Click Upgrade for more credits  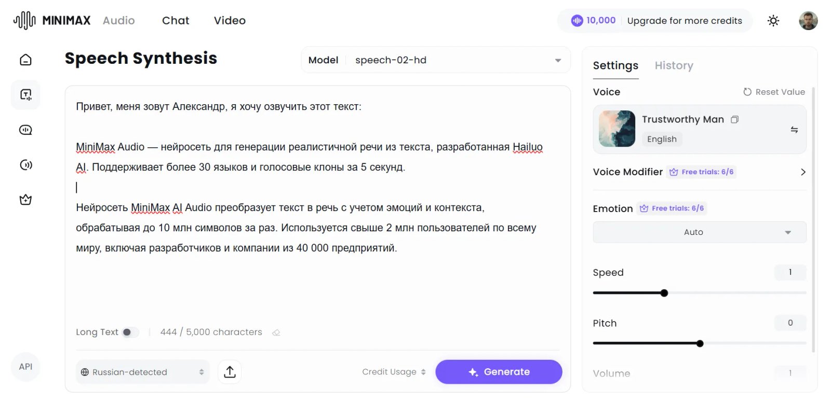pyautogui.click(x=685, y=21)
